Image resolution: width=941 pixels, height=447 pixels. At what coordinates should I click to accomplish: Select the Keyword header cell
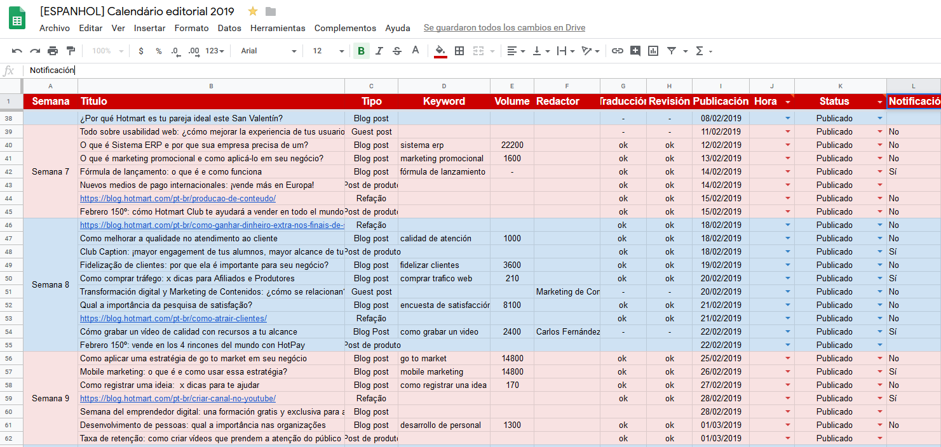coord(444,102)
